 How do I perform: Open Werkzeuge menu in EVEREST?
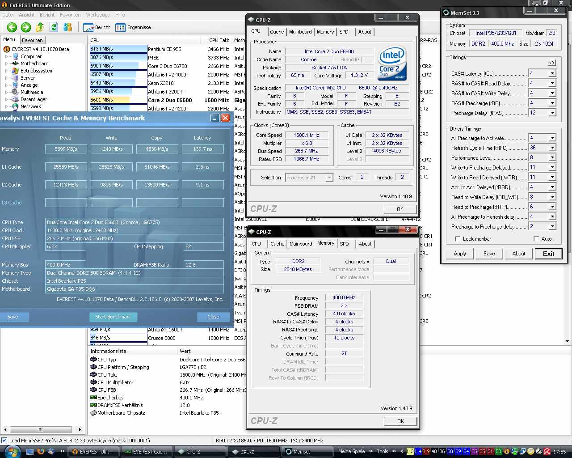pos(98,15)
